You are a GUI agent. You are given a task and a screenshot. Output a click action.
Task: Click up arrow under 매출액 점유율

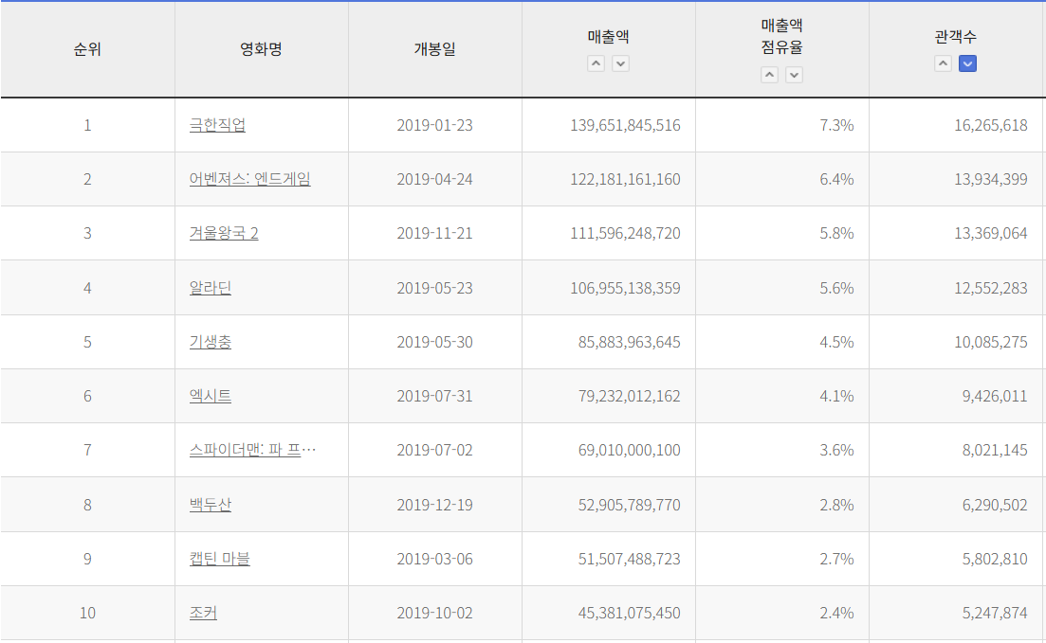[x=769, y=75]
